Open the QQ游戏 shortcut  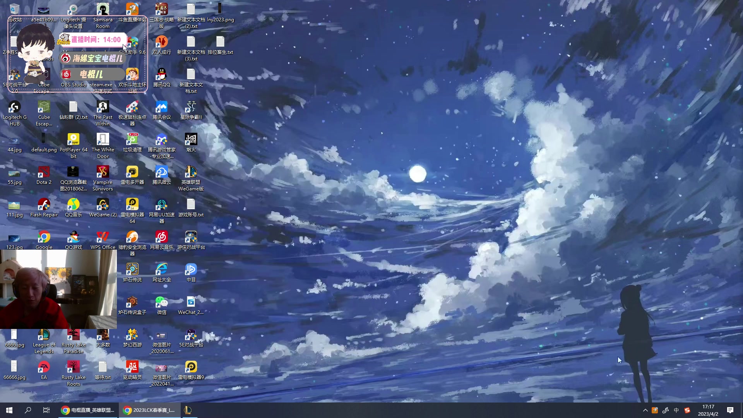click(x=73, y=240)
